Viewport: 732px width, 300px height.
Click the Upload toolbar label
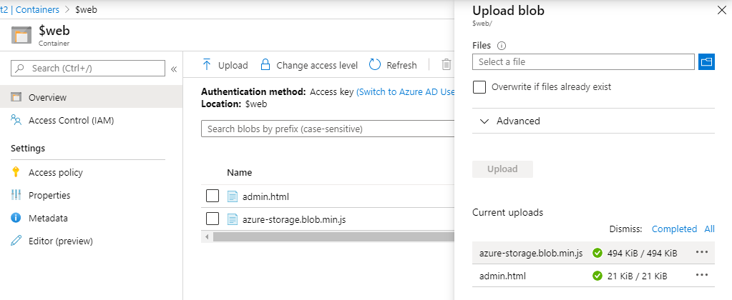(x=233, y=65)
